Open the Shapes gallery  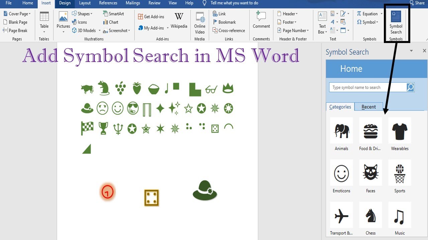tap(82, 14)
